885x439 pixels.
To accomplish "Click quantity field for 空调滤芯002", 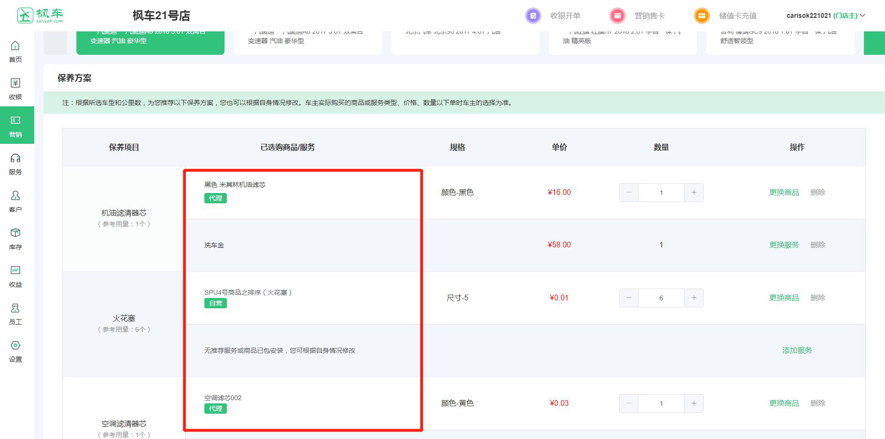I will [661, 403].
